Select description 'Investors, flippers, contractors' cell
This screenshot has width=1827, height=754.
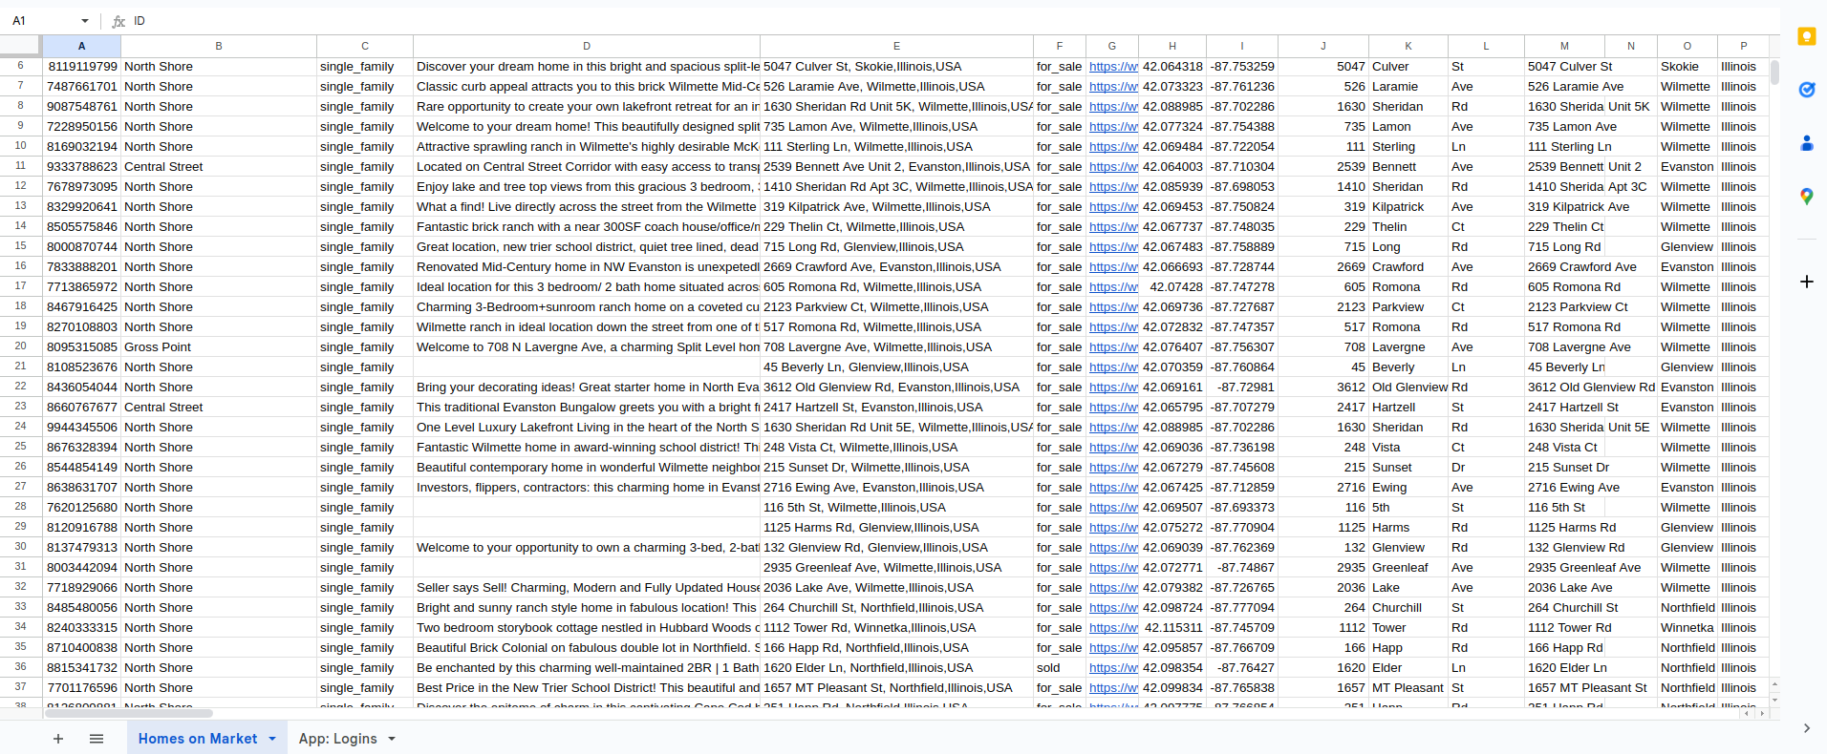[x=587, y=488]
